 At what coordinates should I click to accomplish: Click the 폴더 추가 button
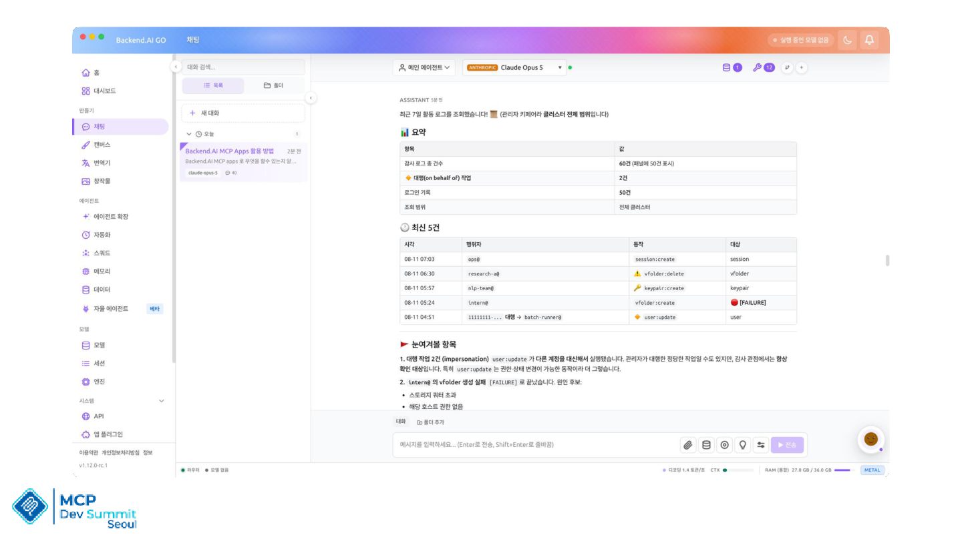point(430,422)
